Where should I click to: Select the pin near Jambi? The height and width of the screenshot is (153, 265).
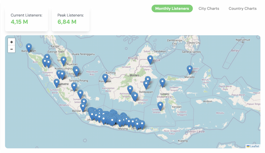pyautogui.click(x=74, y=87)
